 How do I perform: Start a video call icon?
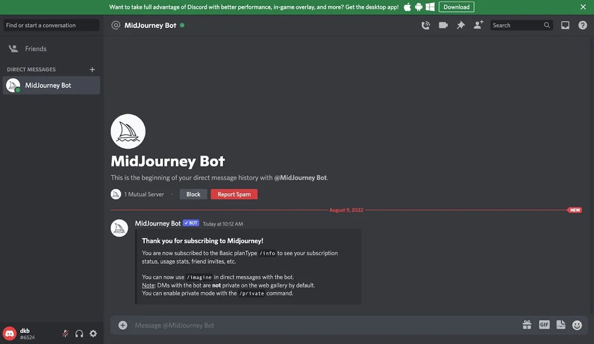(443, 26)
